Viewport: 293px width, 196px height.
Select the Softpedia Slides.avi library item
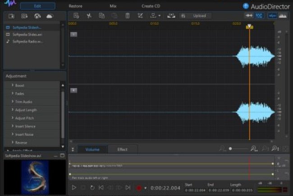(32, 34)
